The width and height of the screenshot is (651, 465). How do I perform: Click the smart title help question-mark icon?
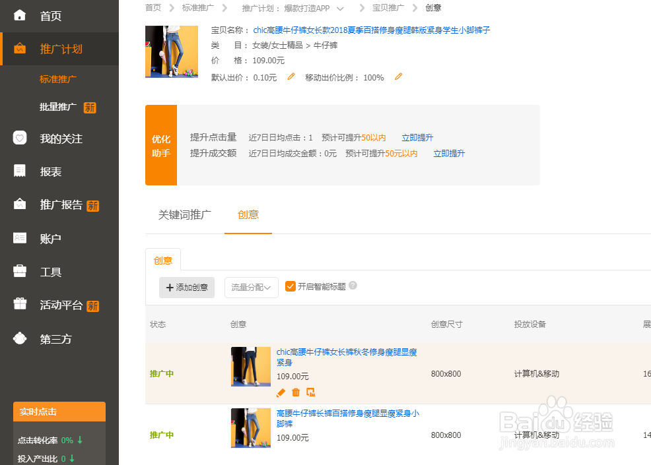[353, 285]
